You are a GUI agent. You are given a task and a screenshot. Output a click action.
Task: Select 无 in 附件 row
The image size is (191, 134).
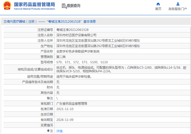tap(58, 87)
